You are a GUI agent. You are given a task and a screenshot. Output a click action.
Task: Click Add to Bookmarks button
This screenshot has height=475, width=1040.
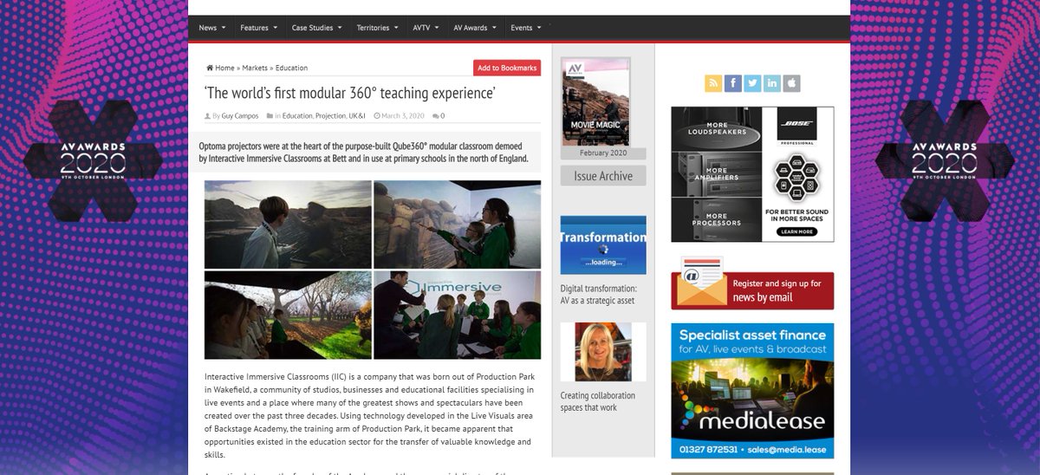click(507, 68)
